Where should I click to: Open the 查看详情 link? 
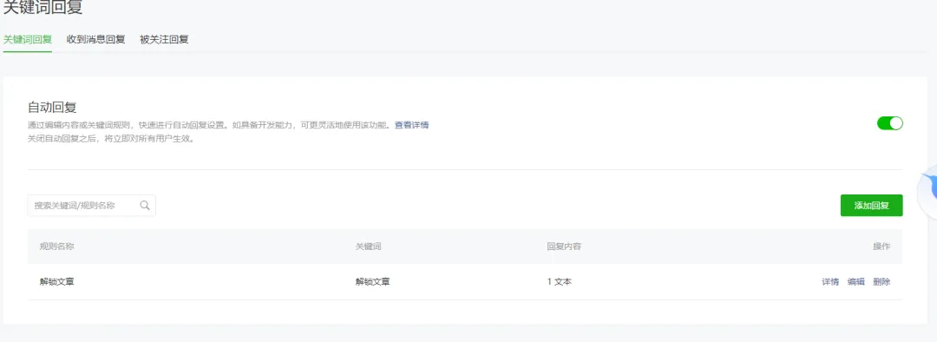coord(412,125)
